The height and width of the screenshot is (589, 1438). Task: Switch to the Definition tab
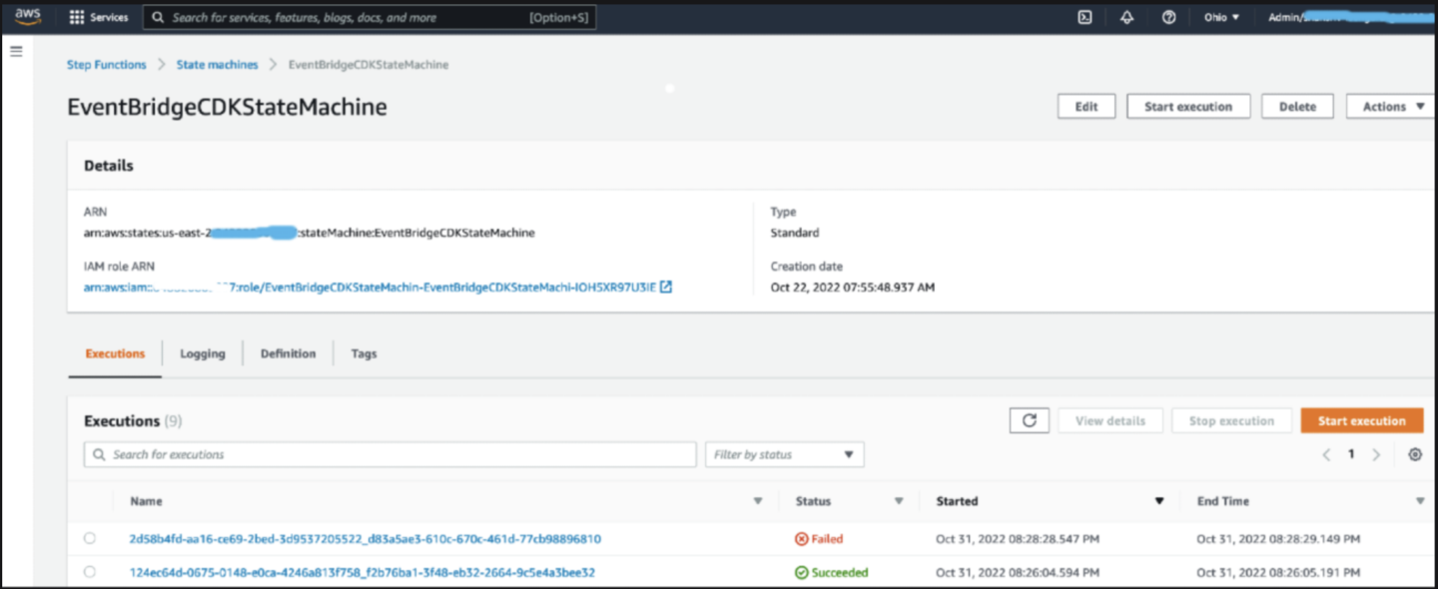click(288, 354)
